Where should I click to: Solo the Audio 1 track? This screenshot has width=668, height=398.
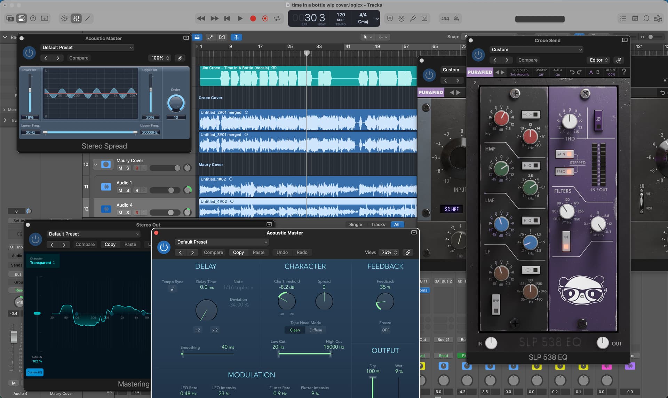point(128,190)
